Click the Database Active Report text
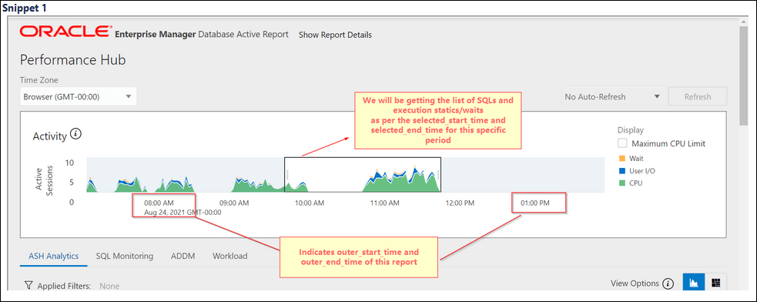The image size is (757, 302). point(243,35)
